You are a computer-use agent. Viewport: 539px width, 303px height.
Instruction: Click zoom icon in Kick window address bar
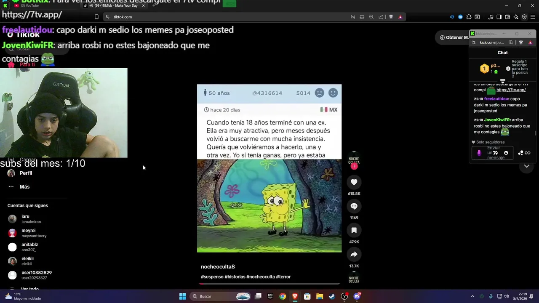point(511,43)
